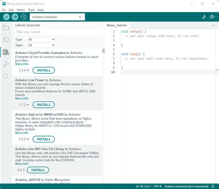This screenshot has height=189, width=219.
Task: Click the library list scrollbar thumb
Action: pyautogui.click(x=103, y=51)
